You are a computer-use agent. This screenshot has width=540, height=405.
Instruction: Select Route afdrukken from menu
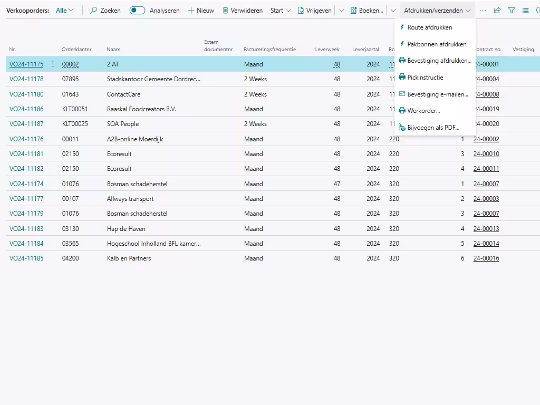pyautogui.click(x=429, y=27)
